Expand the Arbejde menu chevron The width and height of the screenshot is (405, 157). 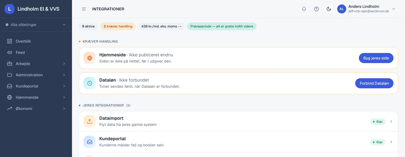point(64,64)
